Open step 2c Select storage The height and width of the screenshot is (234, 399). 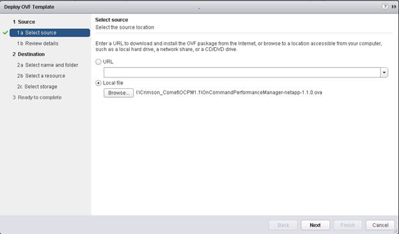point(37,87)
